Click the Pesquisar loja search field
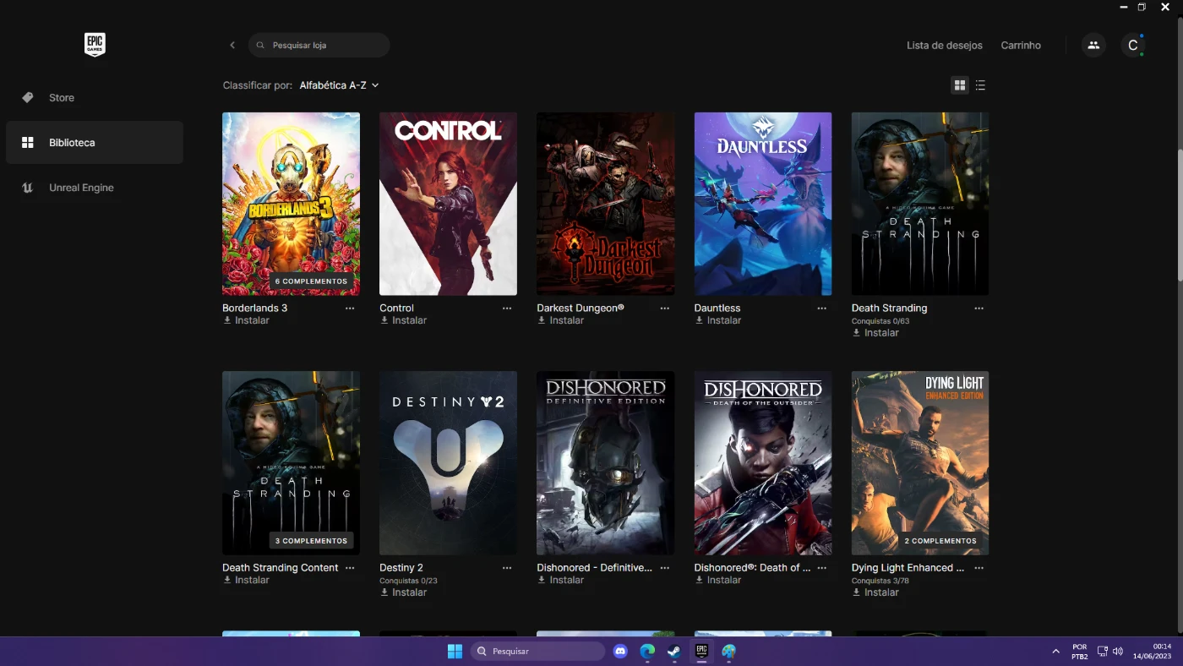 [319, 45]
